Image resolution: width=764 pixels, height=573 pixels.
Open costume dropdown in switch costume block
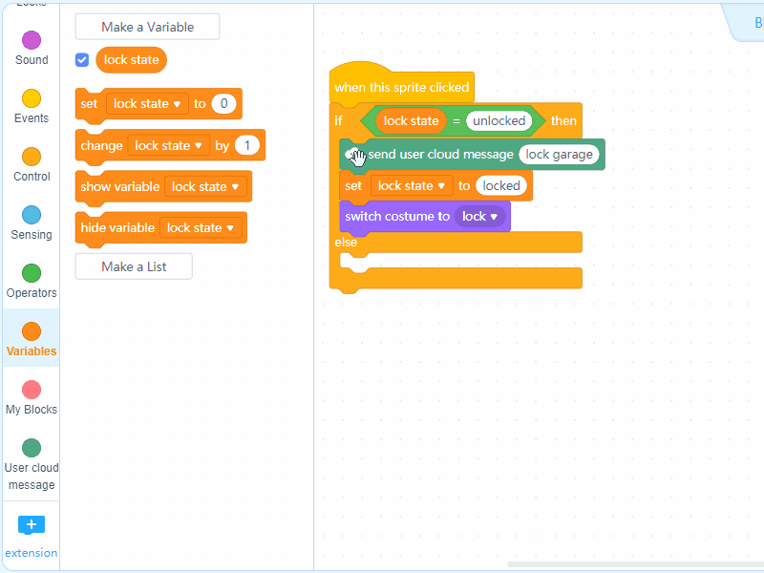(480, 217)
